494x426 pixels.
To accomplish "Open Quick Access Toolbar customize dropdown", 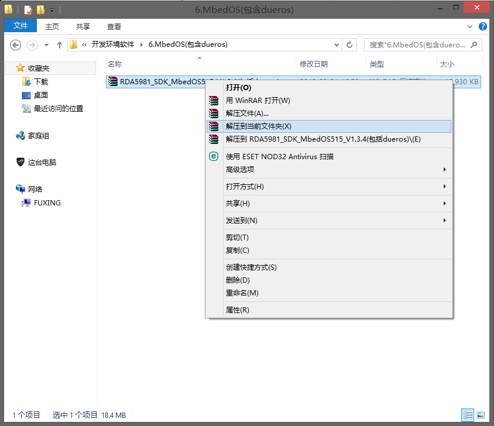I will pos(52,11).
